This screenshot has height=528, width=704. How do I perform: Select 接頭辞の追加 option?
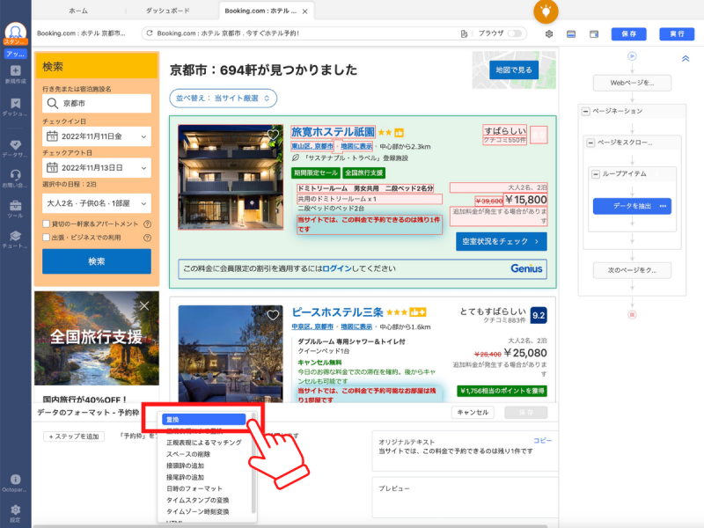click(x=185, y=466)
